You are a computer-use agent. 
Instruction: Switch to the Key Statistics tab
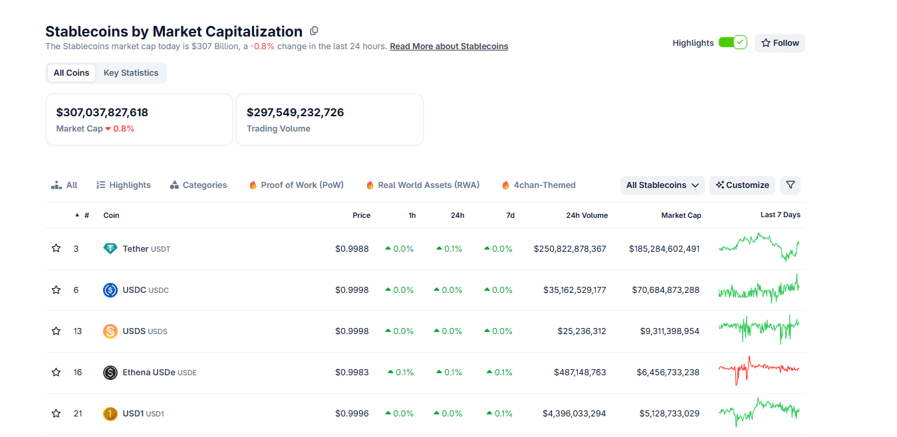click(130, 72)
